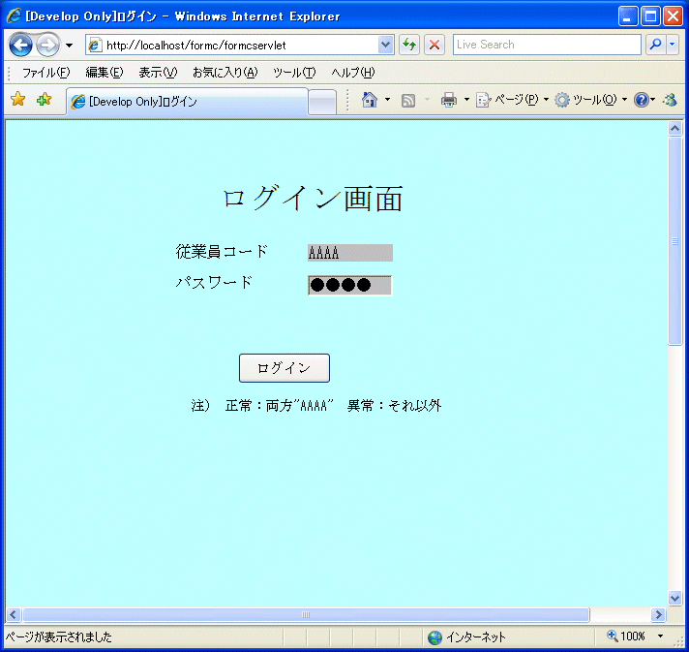Open the ファイル(F) menu
The height and width of the screenshot is (652, 689).
(x=45, y=73)
